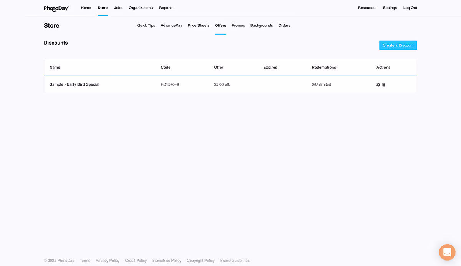Screen dimensions: 461x266
Task: Click the PhotoDay logo
Action: (56, 8)
